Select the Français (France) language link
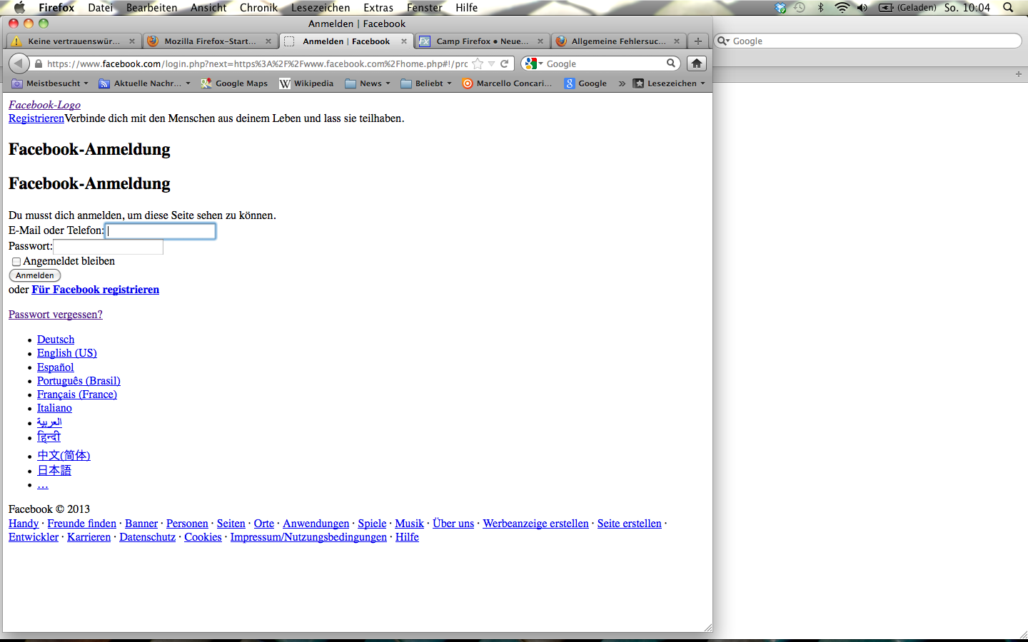The image size is (1028, 642). 77,394
